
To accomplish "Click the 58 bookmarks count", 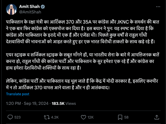I will pos(126,117).
